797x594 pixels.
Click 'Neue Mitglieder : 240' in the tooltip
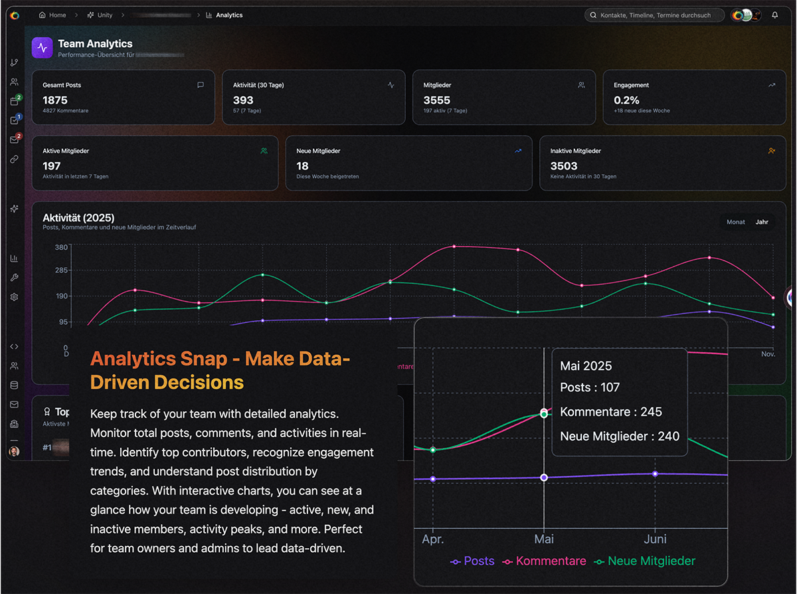(620, 437)
